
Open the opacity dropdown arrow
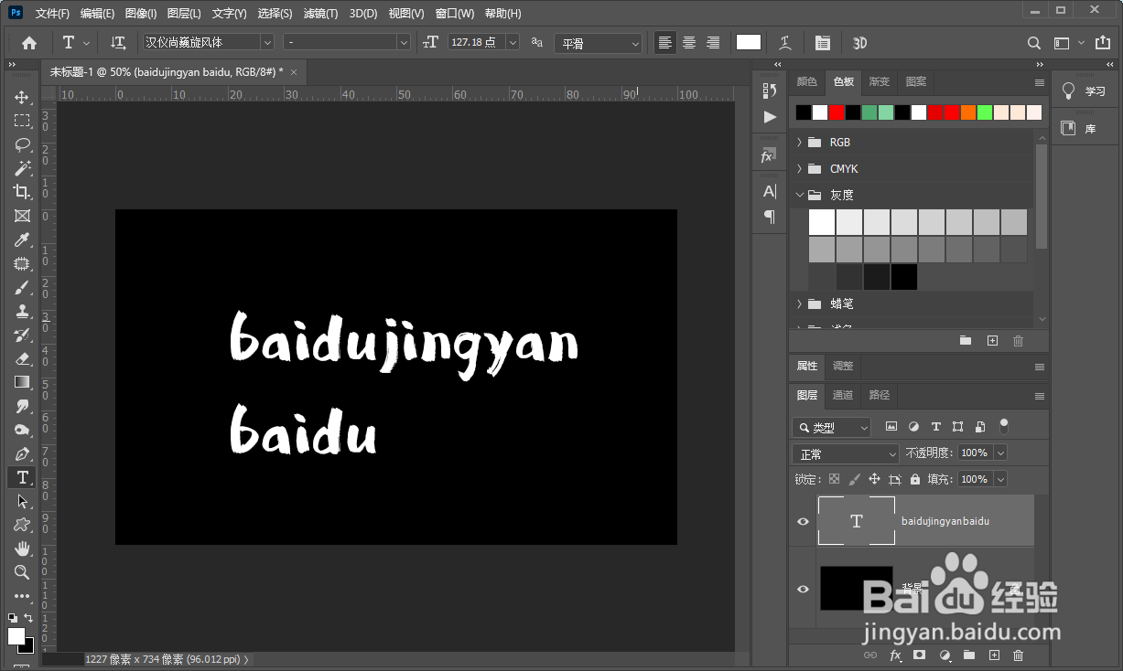999,453
